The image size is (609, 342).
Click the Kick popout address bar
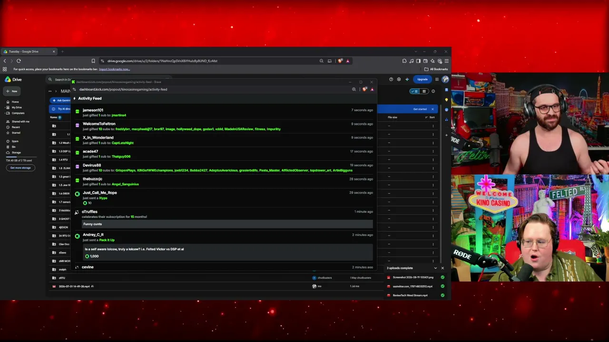click(x=123, y=89)
